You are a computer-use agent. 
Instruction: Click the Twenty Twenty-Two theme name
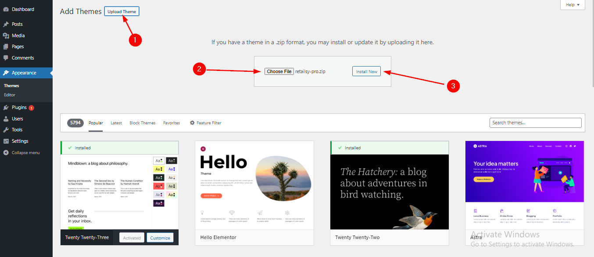coord(358,237)
